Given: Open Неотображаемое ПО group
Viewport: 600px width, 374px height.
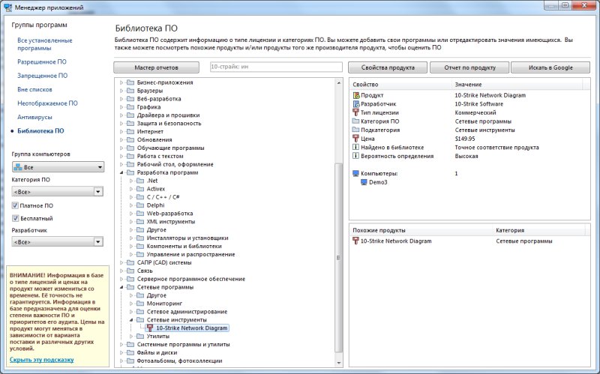Looking at the screenshot, I should point(47,103).
